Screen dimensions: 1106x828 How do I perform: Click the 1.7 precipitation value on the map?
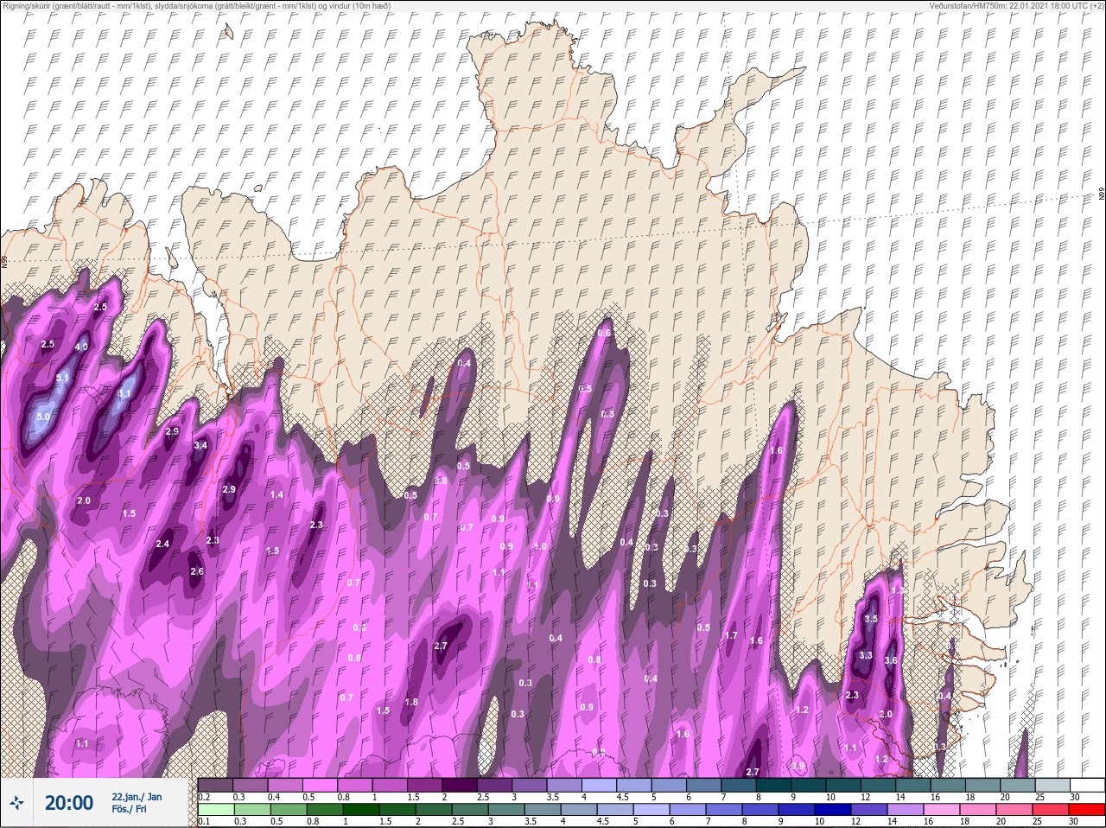731,635
